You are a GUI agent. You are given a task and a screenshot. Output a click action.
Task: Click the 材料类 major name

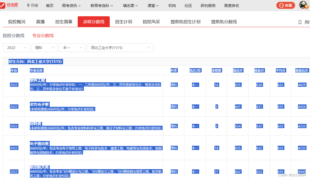point(36,124)
